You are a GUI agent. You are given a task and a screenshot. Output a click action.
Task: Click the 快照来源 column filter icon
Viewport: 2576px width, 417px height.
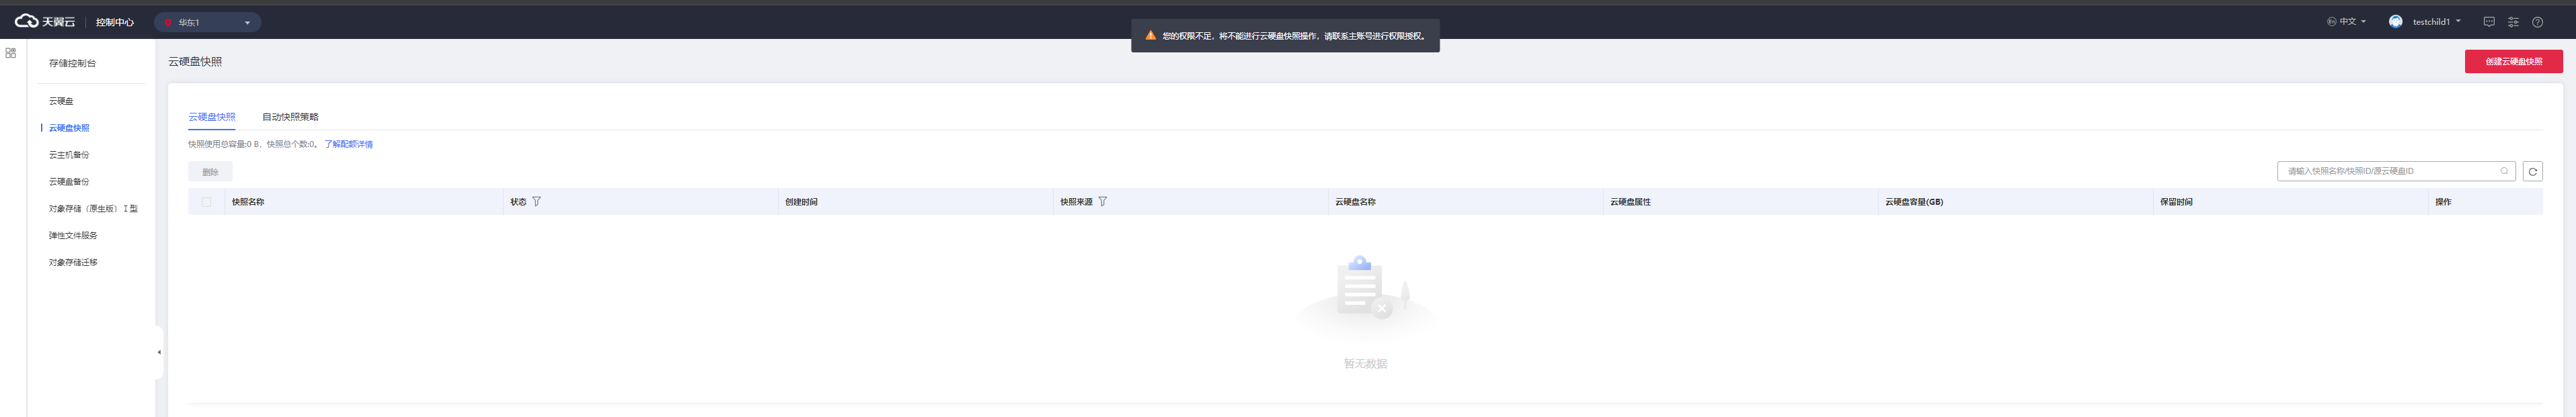click(1102, 201)
